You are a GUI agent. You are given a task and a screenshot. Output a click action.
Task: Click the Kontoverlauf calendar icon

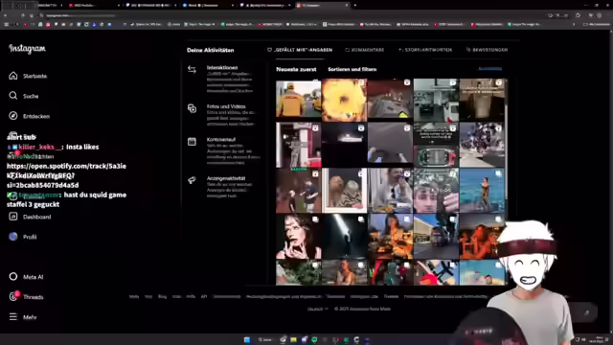point(192,142)
